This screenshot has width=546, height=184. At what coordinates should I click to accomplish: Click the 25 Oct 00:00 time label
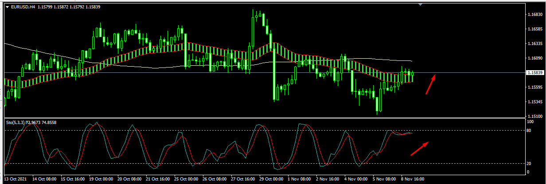click(187, 179)
